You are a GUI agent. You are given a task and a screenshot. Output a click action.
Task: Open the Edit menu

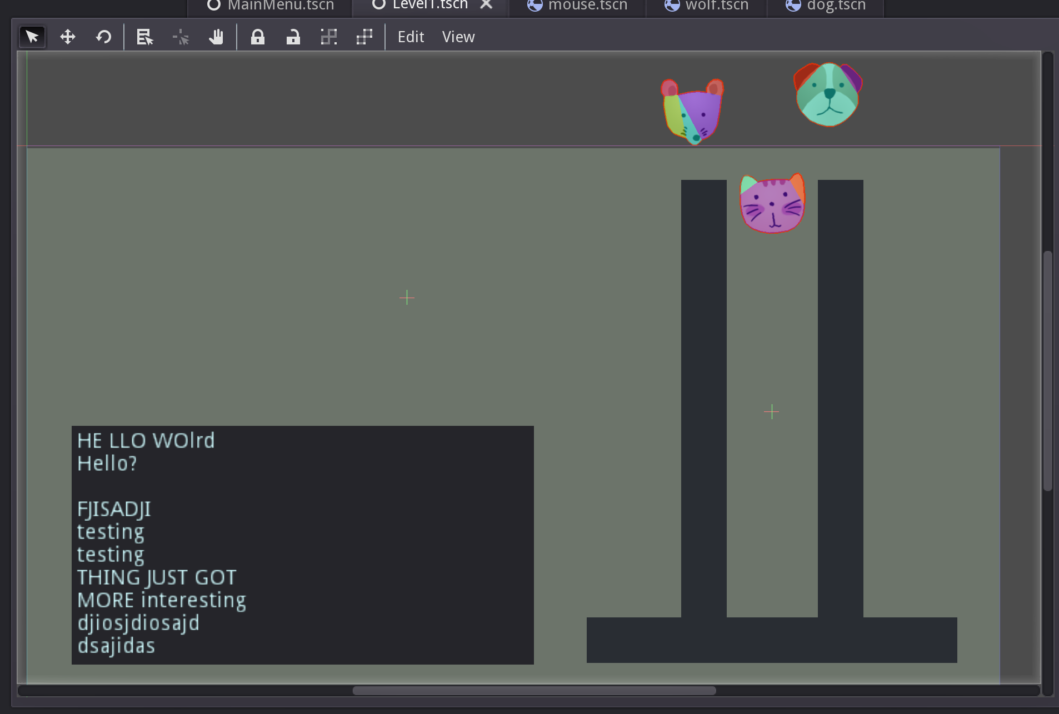pos(411,37)
